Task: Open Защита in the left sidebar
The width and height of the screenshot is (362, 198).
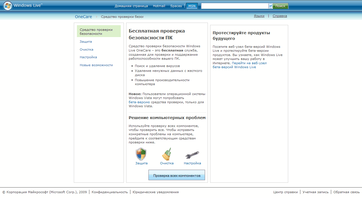Action: tap(86, 42)
